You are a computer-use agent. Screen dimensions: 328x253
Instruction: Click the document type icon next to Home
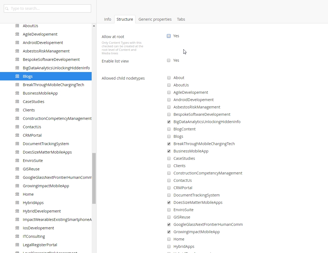coord(17,194)
